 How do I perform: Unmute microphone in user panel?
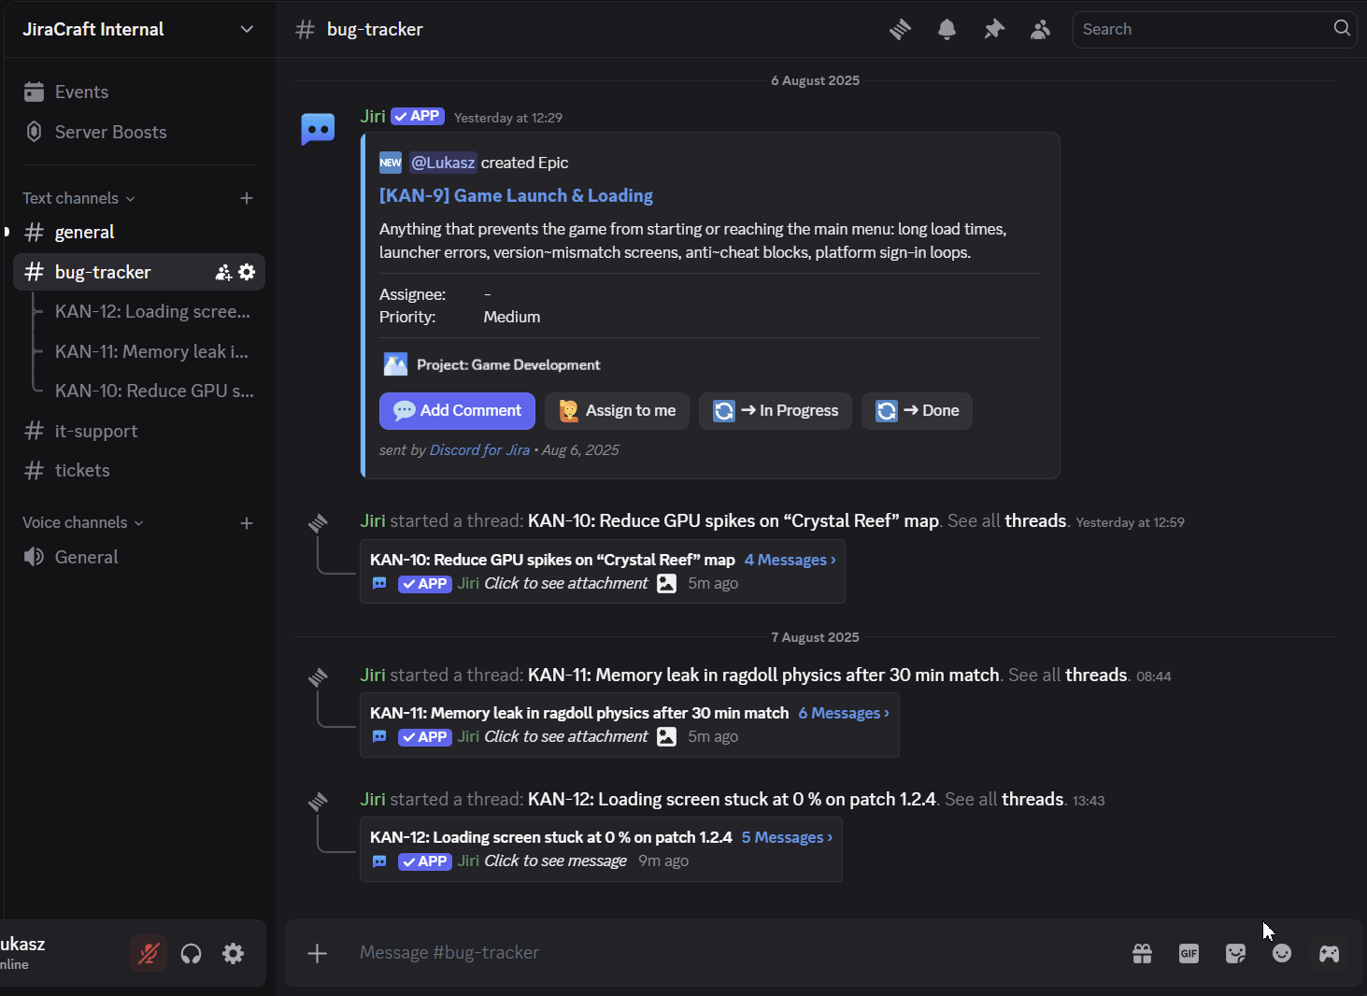point(149,953)
